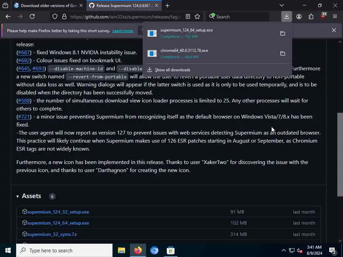Open downloaded chrome64_60.0.3112.78.exe
Image resolution: width=343 pixels, height=257 pixels.
[x=210, y=54]
